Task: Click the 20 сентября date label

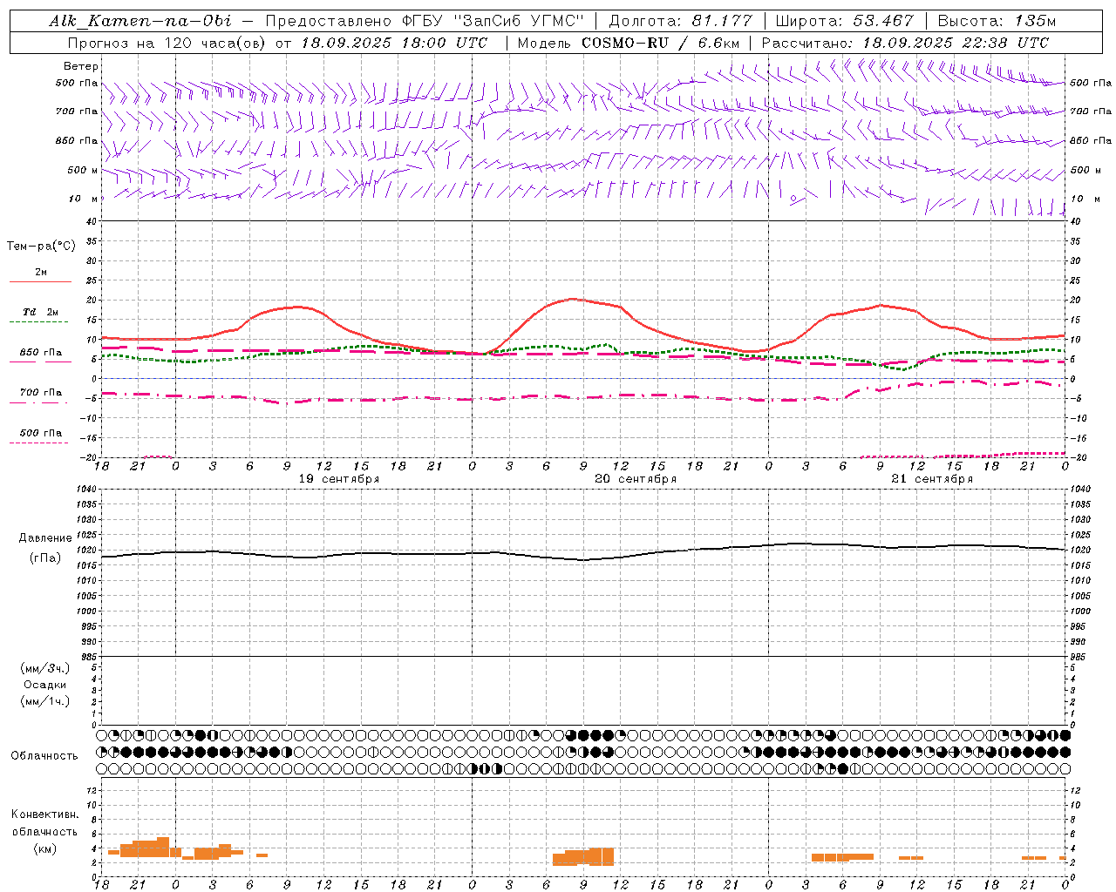Action: click(x=636, y=479)
